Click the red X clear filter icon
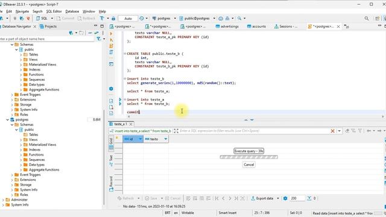Viewport: 386px width, 217px height. point(332,131)
